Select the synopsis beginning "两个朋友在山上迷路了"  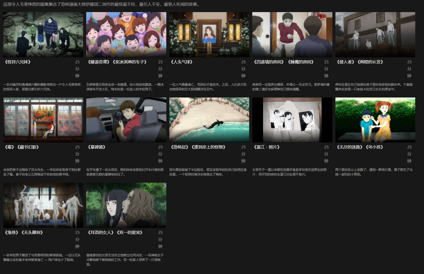(x=374, y=172)
